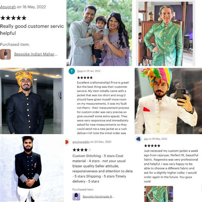Viewport: 202px width, 202px height.
Task: Click the teal T avatar icon
Action: [x=72, y=71]
